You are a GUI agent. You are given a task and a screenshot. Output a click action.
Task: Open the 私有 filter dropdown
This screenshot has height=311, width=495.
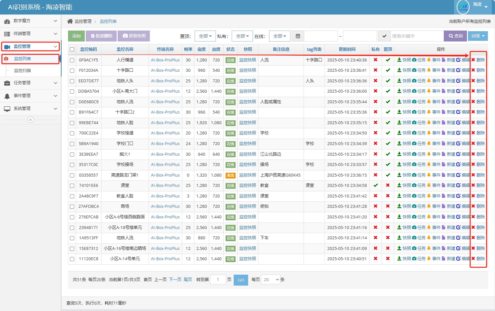[x=242, y=36]
